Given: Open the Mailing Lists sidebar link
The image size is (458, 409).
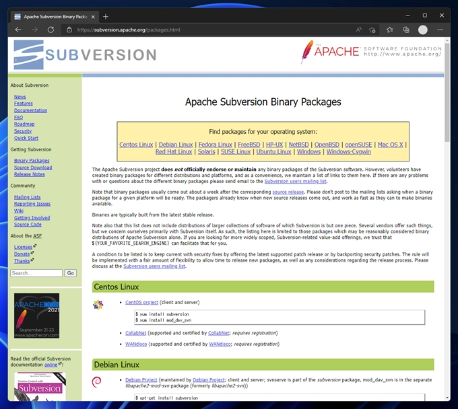Looking at the screenshot, I should [x=28, y=197].
